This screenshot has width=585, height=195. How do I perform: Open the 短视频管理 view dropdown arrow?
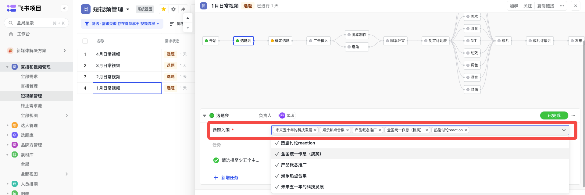point(128,9)
